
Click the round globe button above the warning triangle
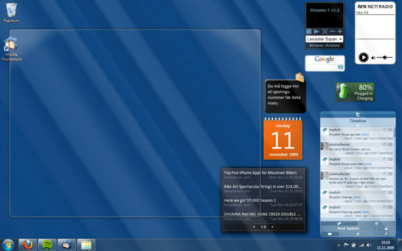[377, 224]
